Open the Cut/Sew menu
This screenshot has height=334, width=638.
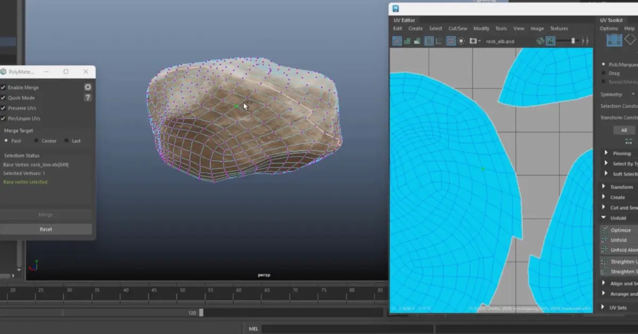click(x=457, y=29)
